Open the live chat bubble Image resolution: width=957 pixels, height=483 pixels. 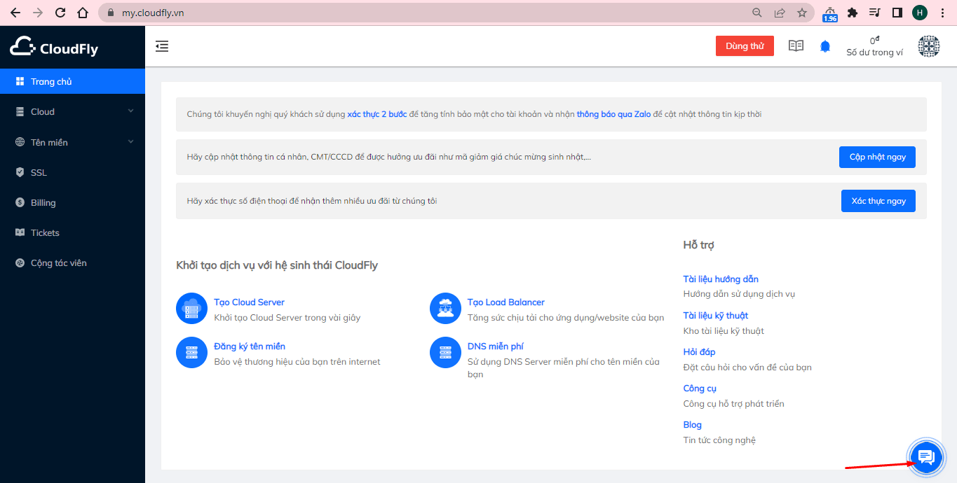coord(926,458)
